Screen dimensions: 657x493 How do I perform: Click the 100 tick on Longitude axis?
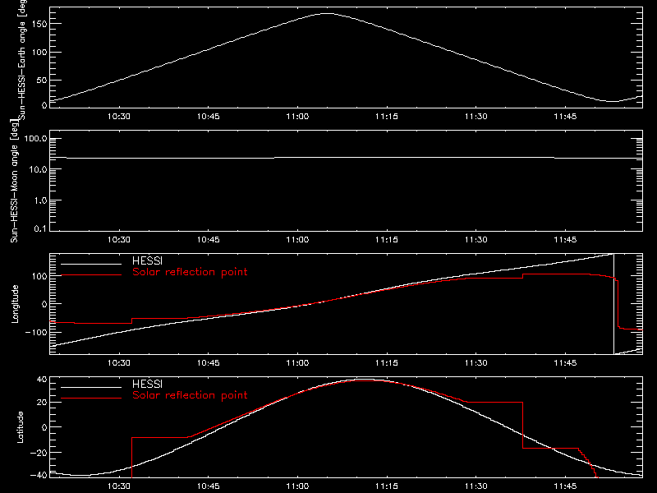[x=39, y=276]
